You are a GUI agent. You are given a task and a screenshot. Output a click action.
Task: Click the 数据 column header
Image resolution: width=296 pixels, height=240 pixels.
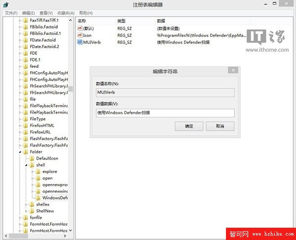161,21
